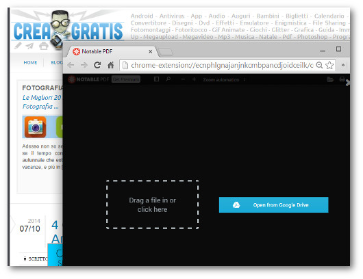Open the Zoom automatico dropdown
The height and width of the screenshot is (279, 363).
pos(224,80)
